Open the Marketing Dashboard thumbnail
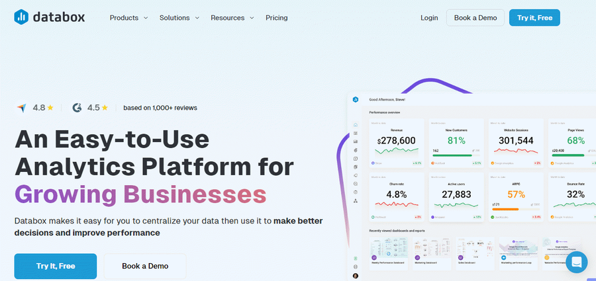The image size is (596, 281). (432, 254)
